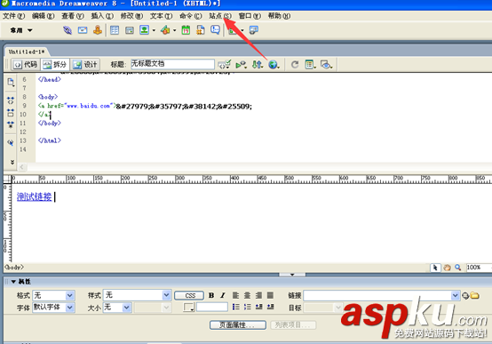492x344 pixels.
Task: Collapse Selection in code sidebar
Action: (11, 113)
